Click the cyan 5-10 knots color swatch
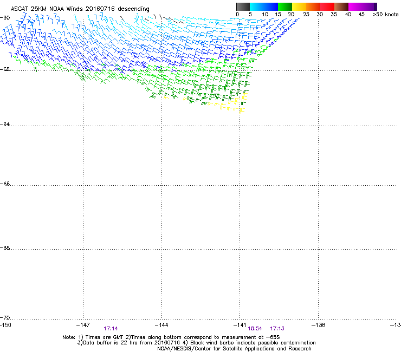This screenshot has height=352, width=401. tap(257, 6)
